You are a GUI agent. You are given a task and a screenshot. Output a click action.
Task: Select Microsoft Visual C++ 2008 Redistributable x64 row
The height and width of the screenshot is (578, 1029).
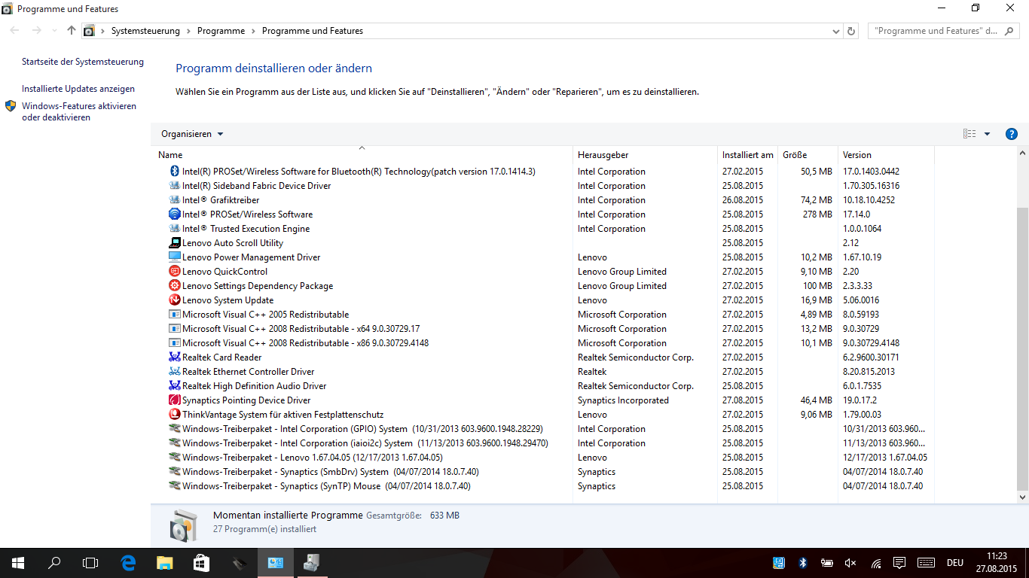[544, 329]
